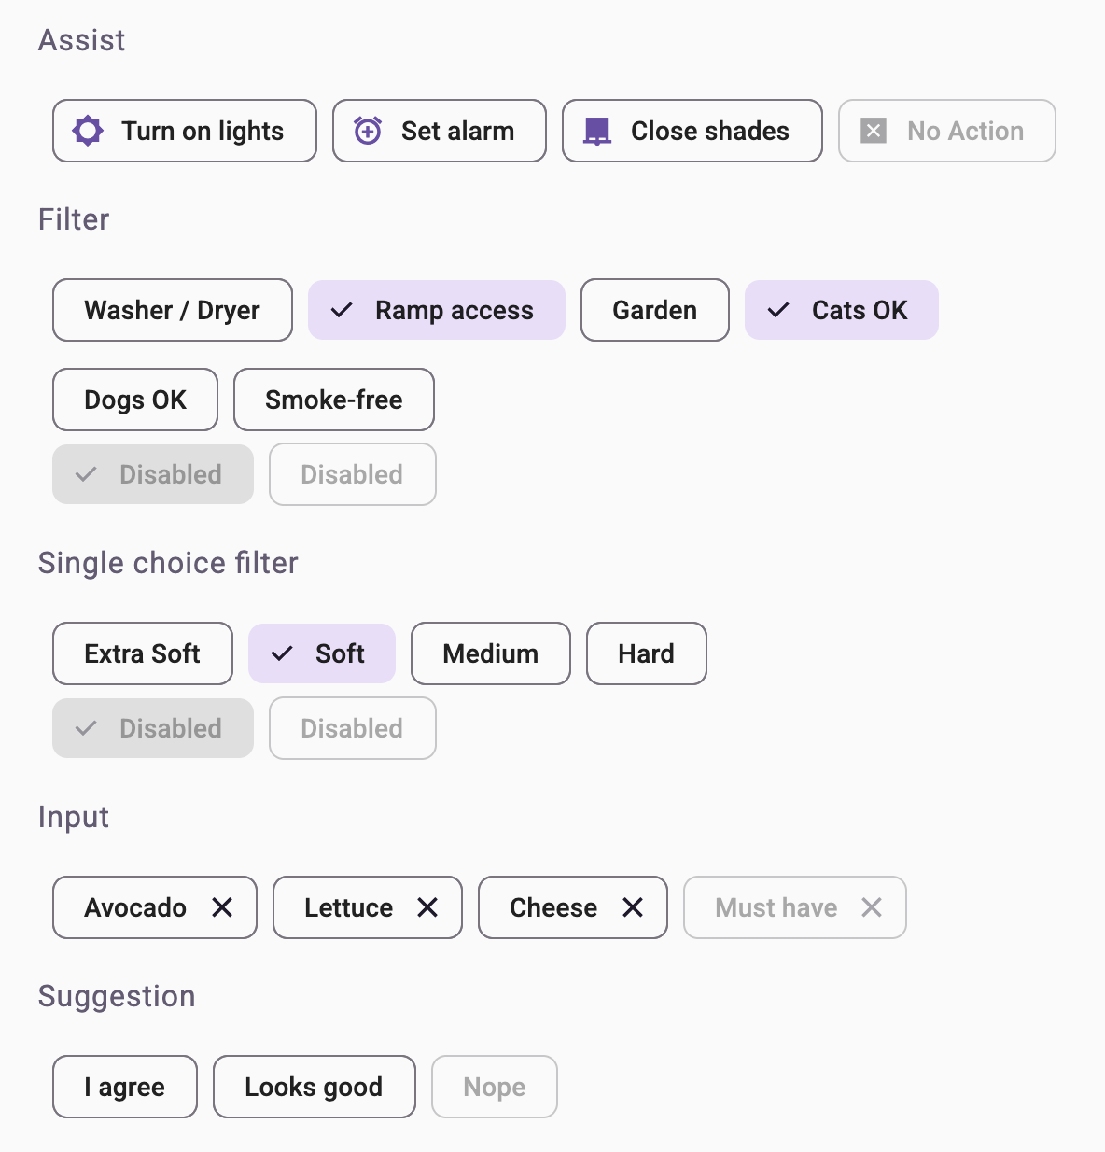Click the sun icon on Turn on lights
Screen dimensions: 1105x1152
pyautogui.click(x=87, y=131)
